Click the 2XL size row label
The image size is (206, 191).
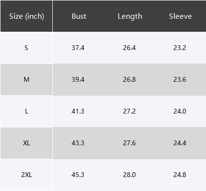[x=26, y=175]
